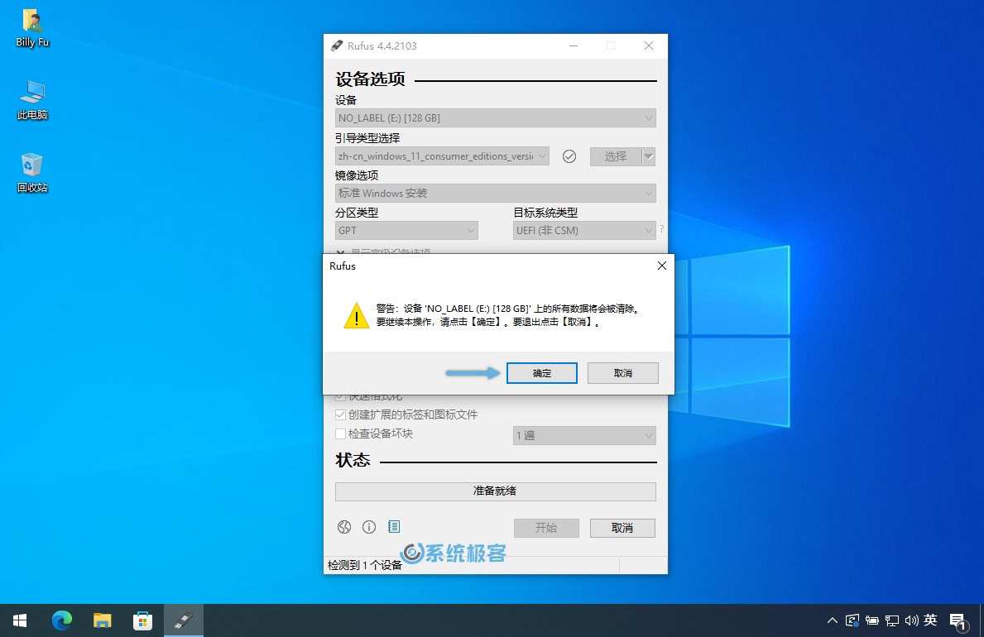Image resolution: width=984 pixels, height=637 pixels.
Task: Open 此电脑 from the desktop
Action: 31,99
